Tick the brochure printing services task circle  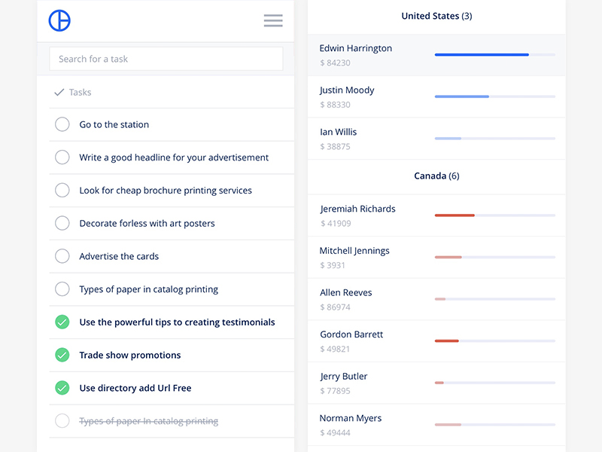point(62,191)
